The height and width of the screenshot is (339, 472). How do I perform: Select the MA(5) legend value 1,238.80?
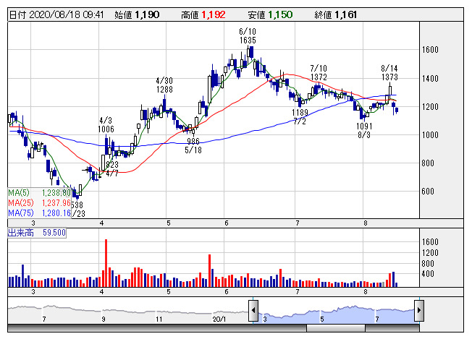[x=56, y=193]
